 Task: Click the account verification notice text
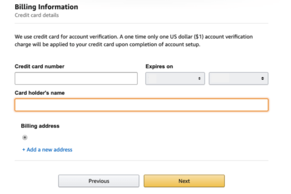pos(134,40)
